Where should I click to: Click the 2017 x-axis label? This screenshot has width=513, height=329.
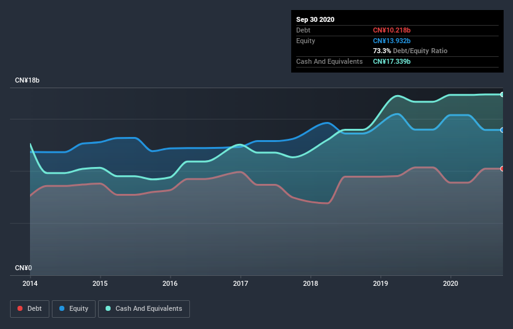point(240,283)
